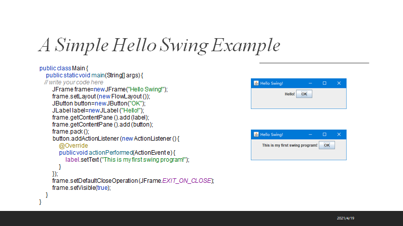Click the OK button beside the Hello! label
Screen dimensions: 403x226
pyautogui.click(x=304, y=94)
